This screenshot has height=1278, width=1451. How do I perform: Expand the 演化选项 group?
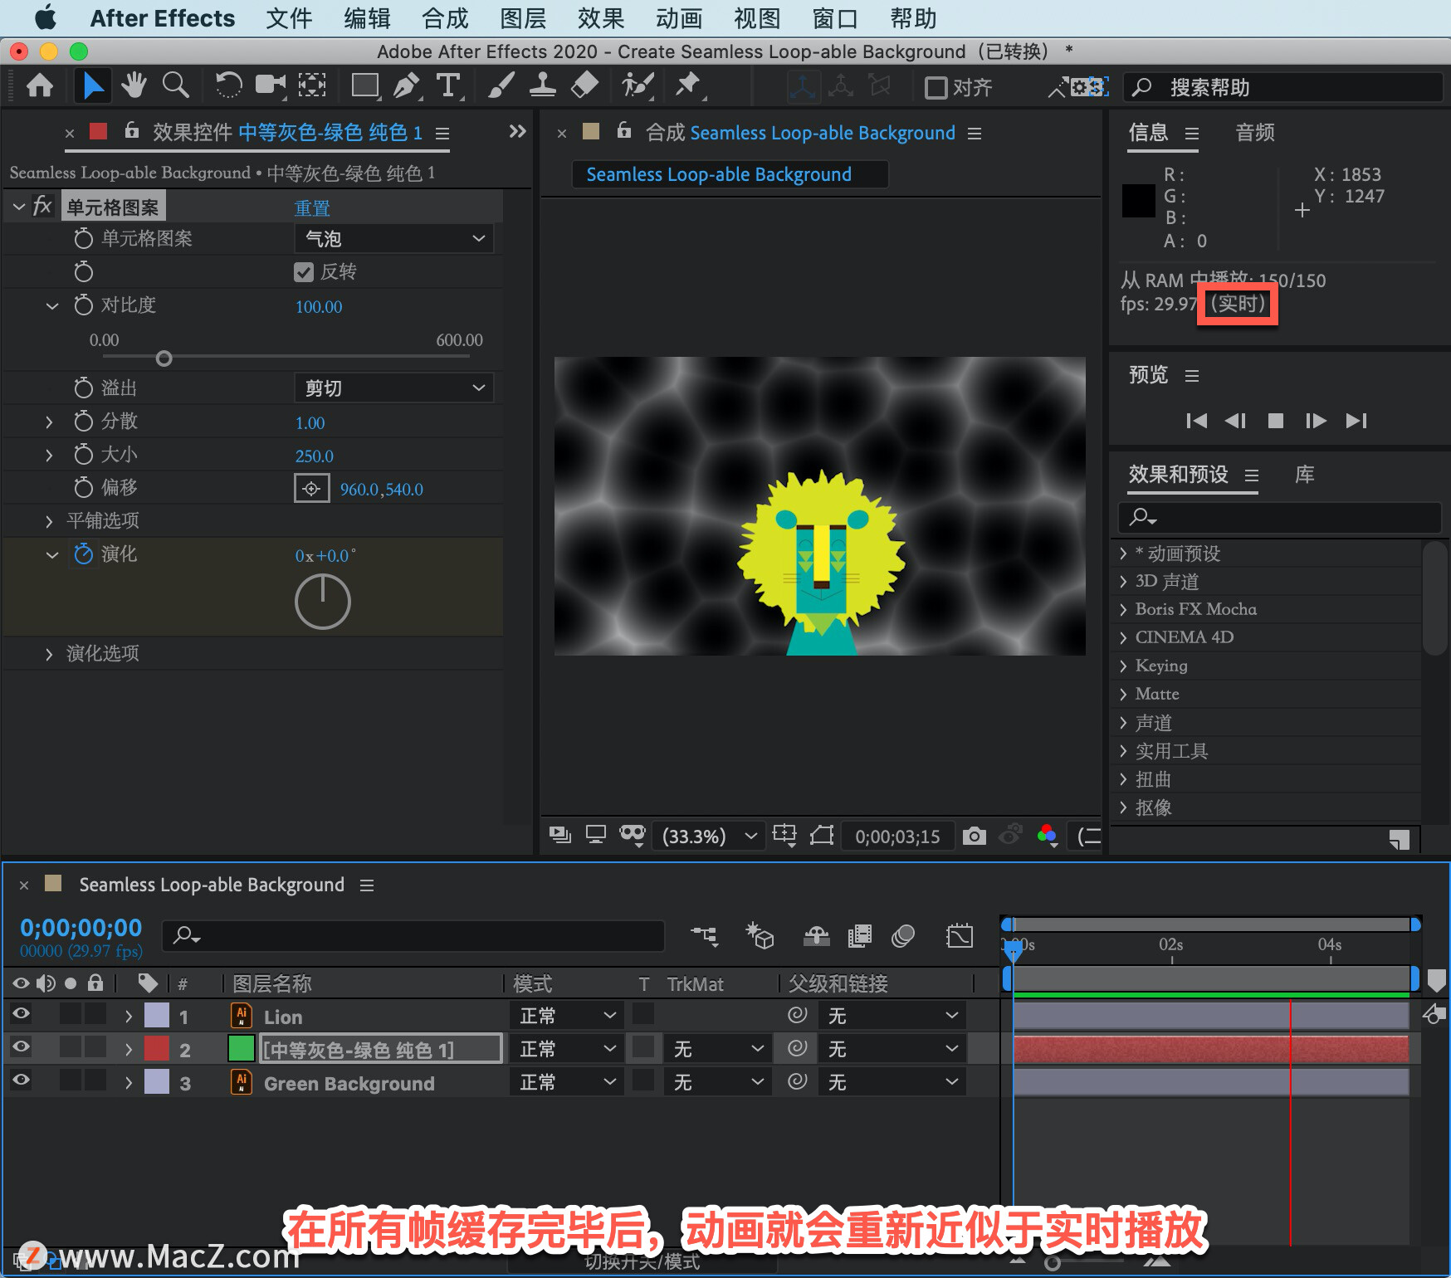click(x=49, y=654)
